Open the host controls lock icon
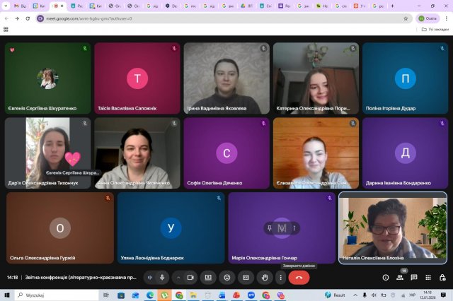Screen dimensions: 453x301 pyautogui.click(x=442, y=278)
